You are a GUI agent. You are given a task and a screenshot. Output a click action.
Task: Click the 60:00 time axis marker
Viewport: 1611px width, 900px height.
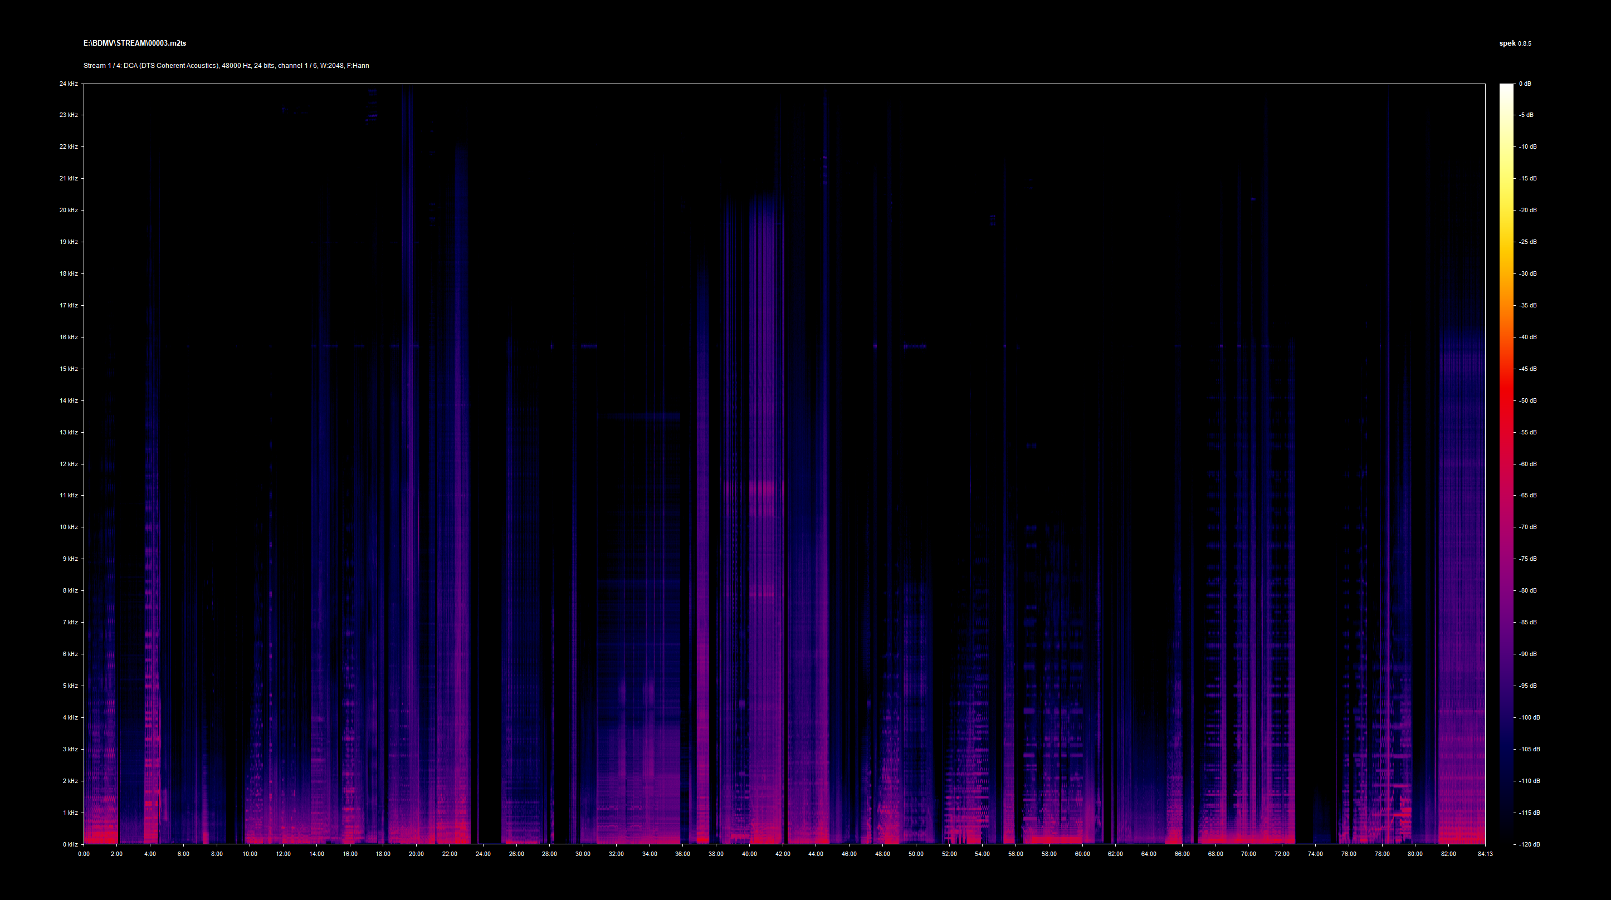click(1082, 854)
